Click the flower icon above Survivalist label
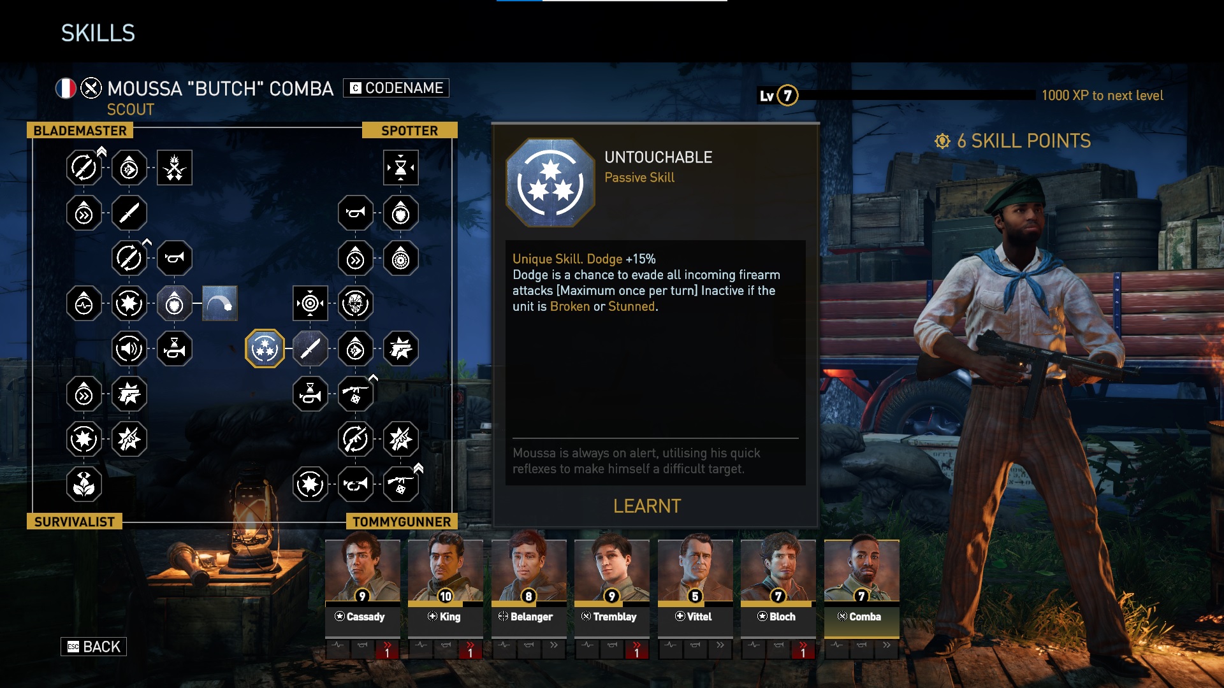Screen dimensions: 1224x688 tap(84, 484)
